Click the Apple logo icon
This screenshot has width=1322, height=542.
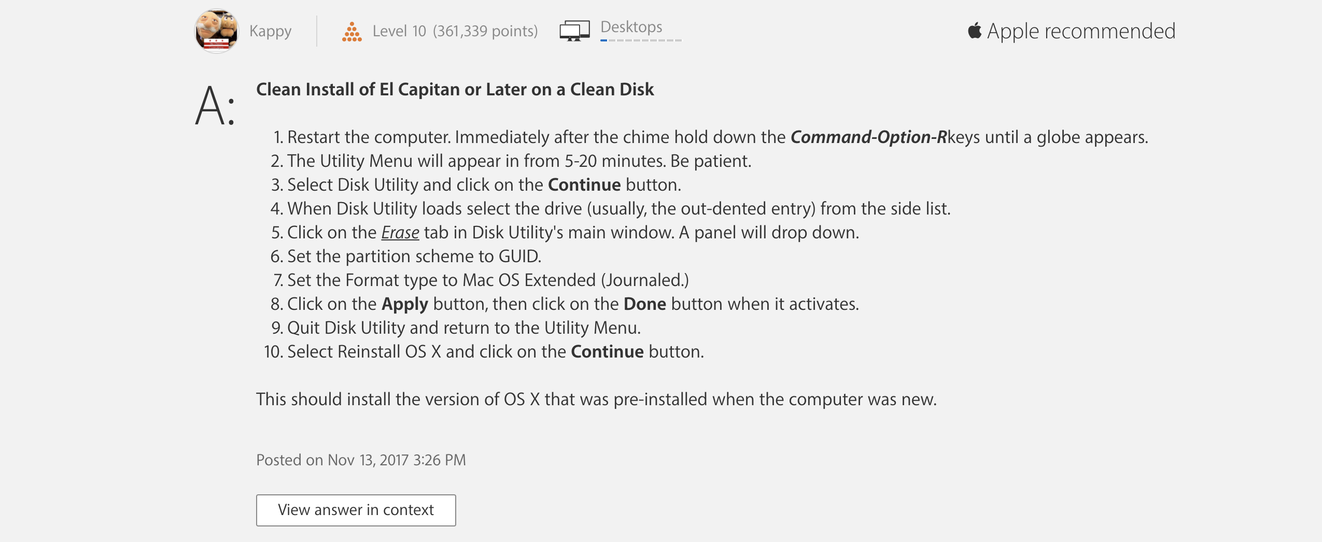point(975,31)
